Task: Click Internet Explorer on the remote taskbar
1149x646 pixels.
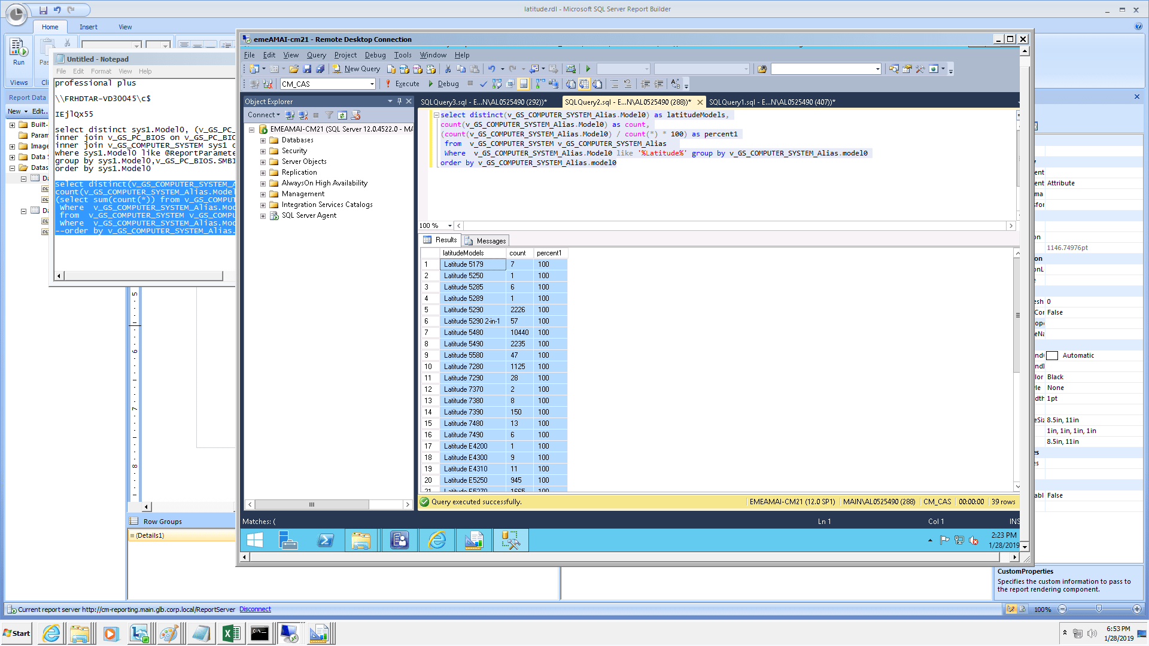Action: pyautogui.click(x=437, y=540)
